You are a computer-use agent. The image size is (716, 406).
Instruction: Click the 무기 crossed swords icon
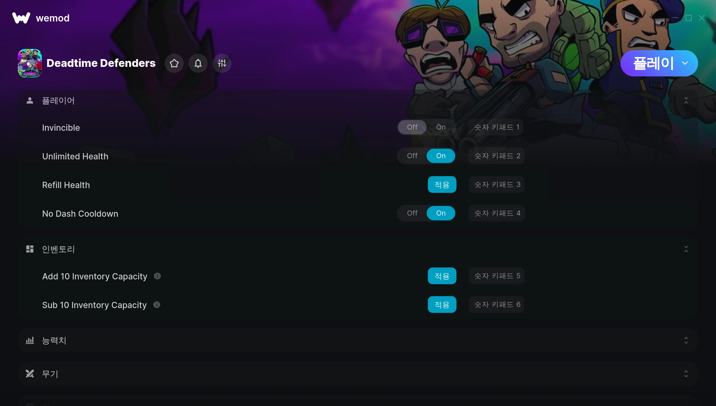[x=30, y=374]
